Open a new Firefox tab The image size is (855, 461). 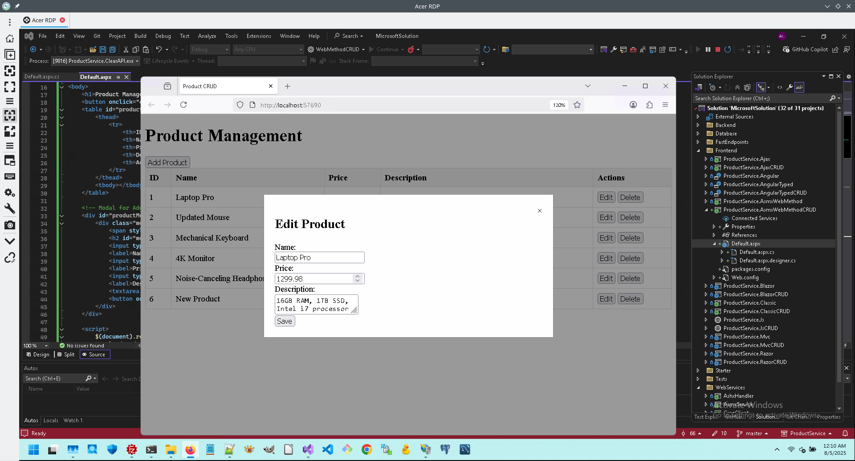tap(288, 86)
